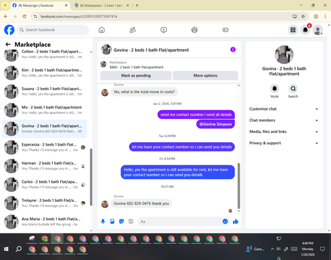Choose a GIF from the composer
The height and width of the screenshot is (260, 331).
[x=131, y=221]
